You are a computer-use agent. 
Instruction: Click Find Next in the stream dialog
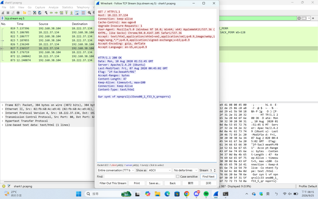coord(208,177)
